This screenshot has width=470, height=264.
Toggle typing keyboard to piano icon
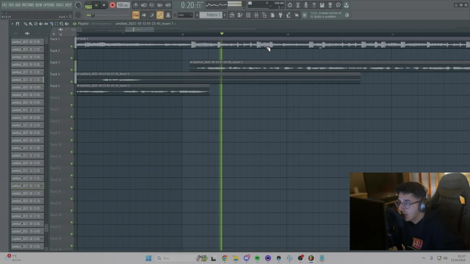click(x=136, y=15)
